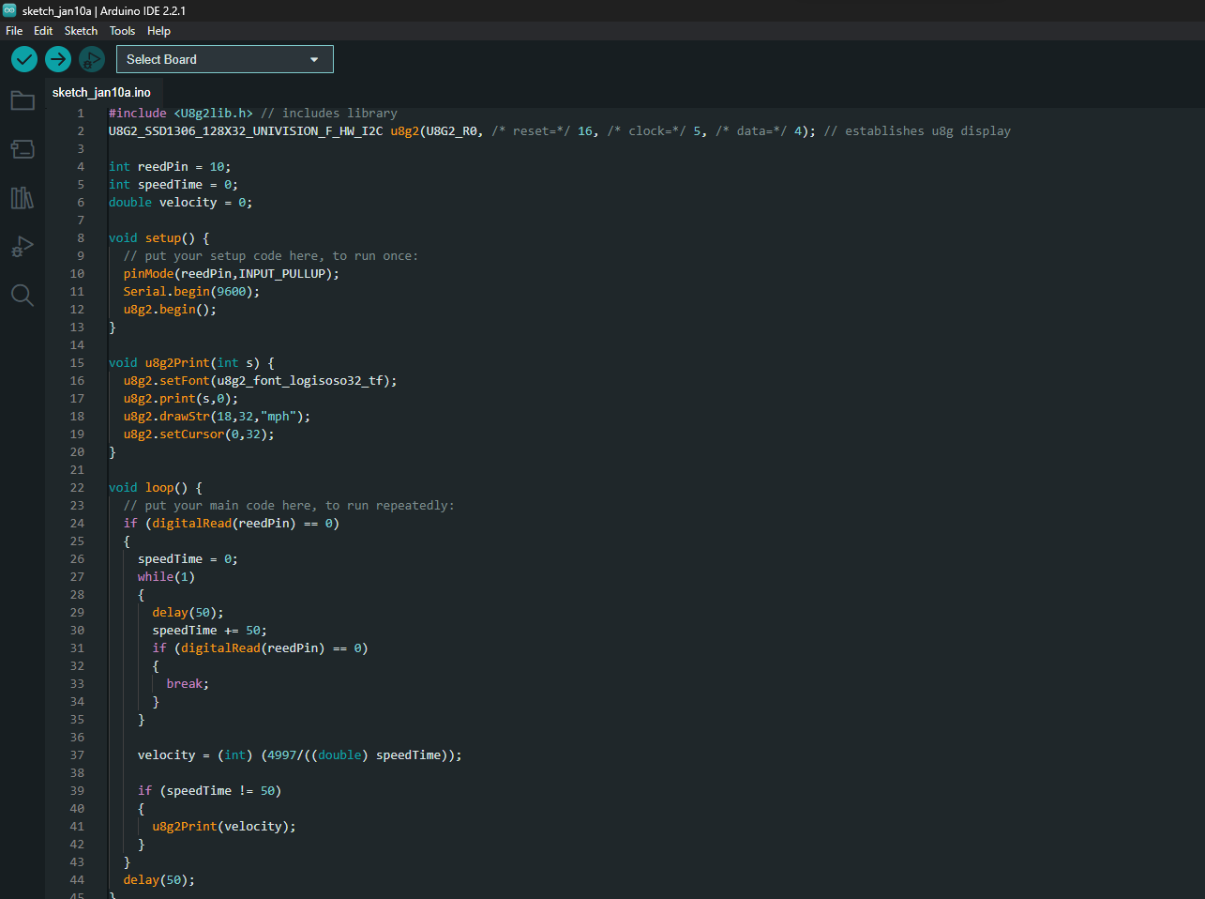Click the Verify sketch checkmark button
This screenshot has width=1205, height=899.
[24, 59]
